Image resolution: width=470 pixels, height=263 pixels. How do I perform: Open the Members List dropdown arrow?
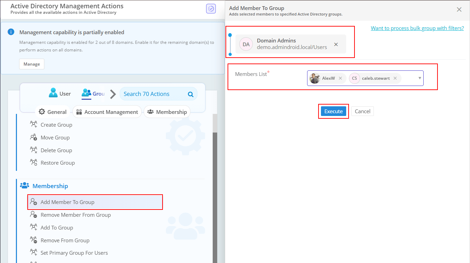[x=419, y=78]
